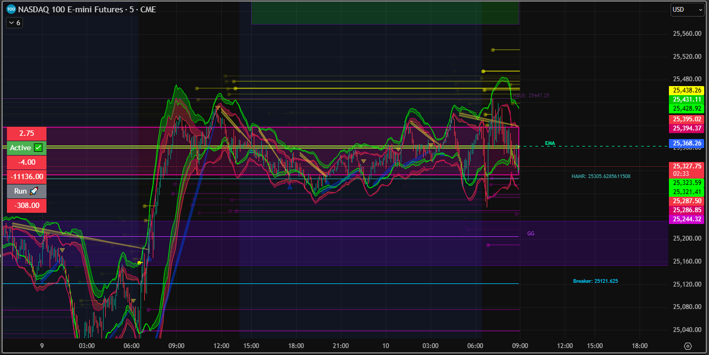Click '09:00' on the time axis
Screen dimensions: 709x355
176,345
